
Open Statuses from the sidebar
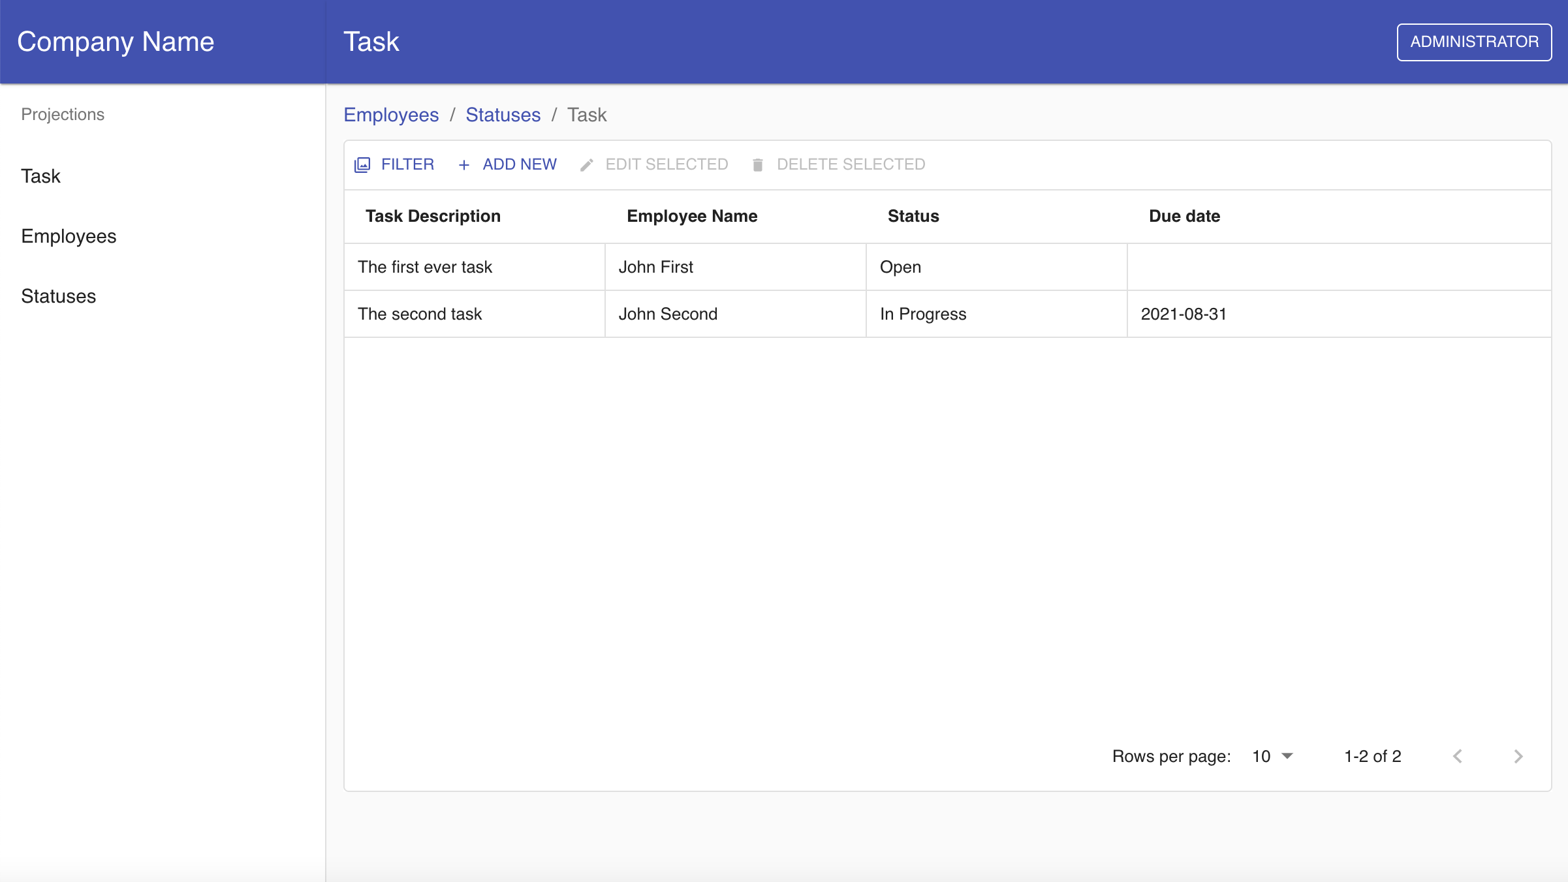coord(59,296)
